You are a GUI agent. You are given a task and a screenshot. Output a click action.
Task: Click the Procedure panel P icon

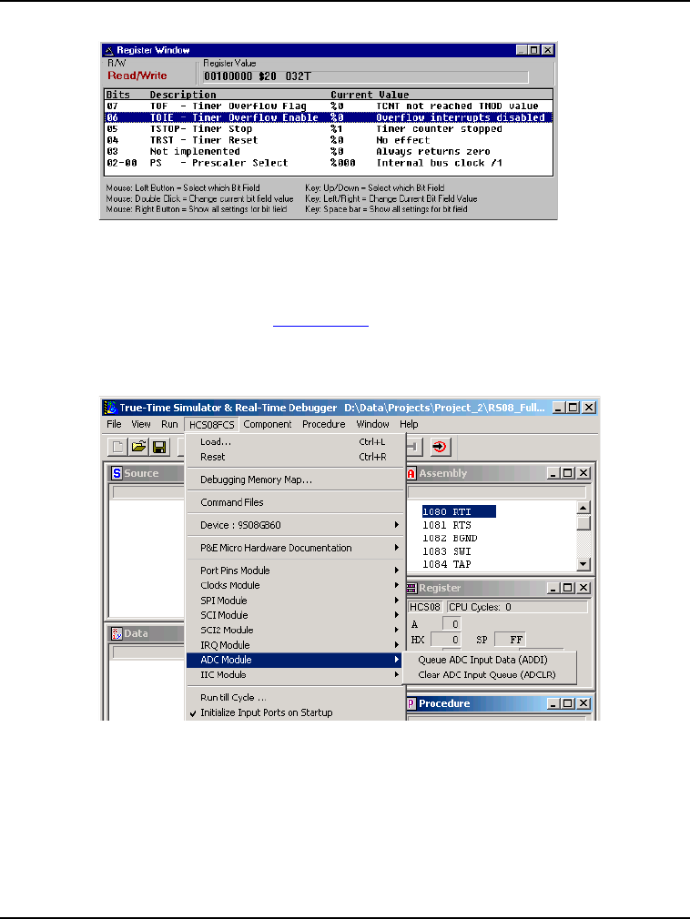pos(411,703)
